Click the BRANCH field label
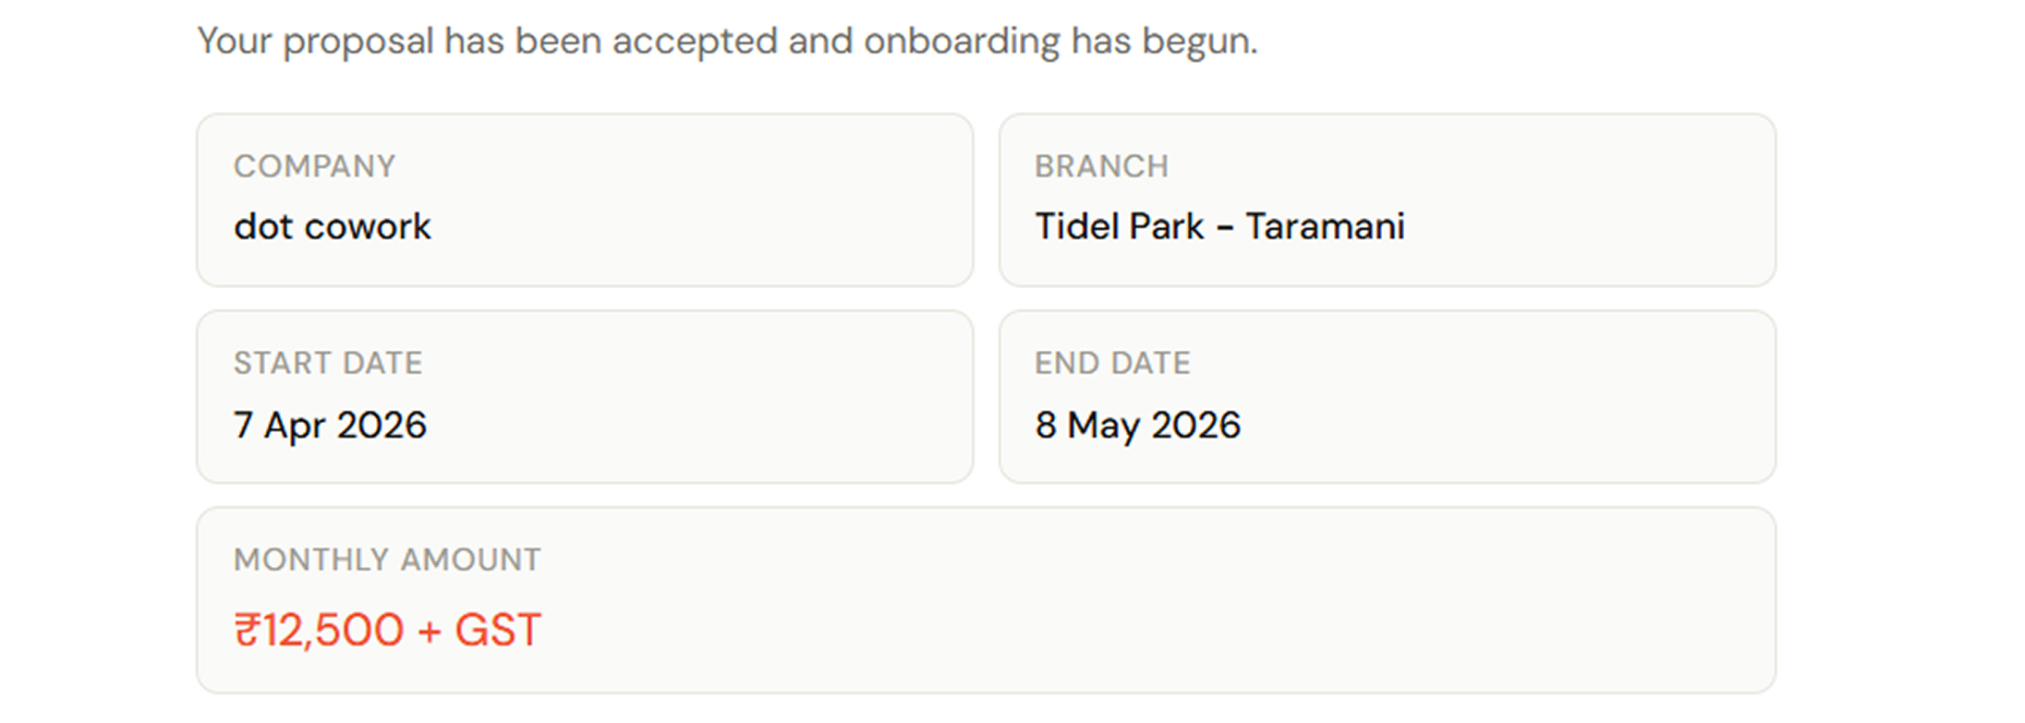Image resolution: width=2025 pixels, height=723 pixels. (1101, 166)
